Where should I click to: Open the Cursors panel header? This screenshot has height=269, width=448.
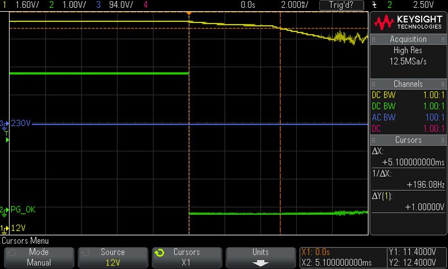408,140
